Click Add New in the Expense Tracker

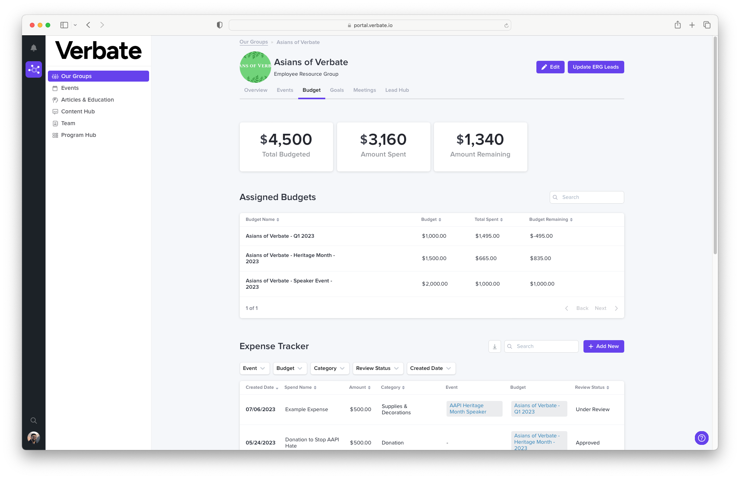603,346
